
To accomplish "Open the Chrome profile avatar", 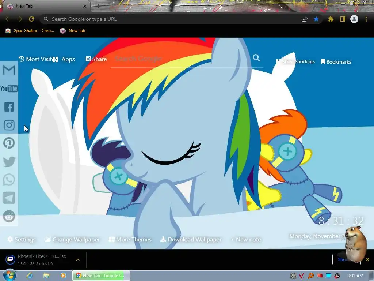I will point(354,19).
